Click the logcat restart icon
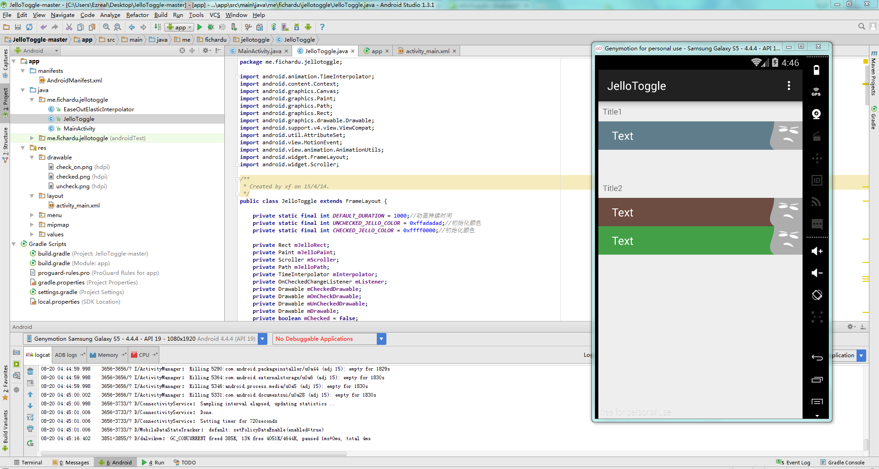Viewport: 879px width, 469px height. click(x=30, y=443)
